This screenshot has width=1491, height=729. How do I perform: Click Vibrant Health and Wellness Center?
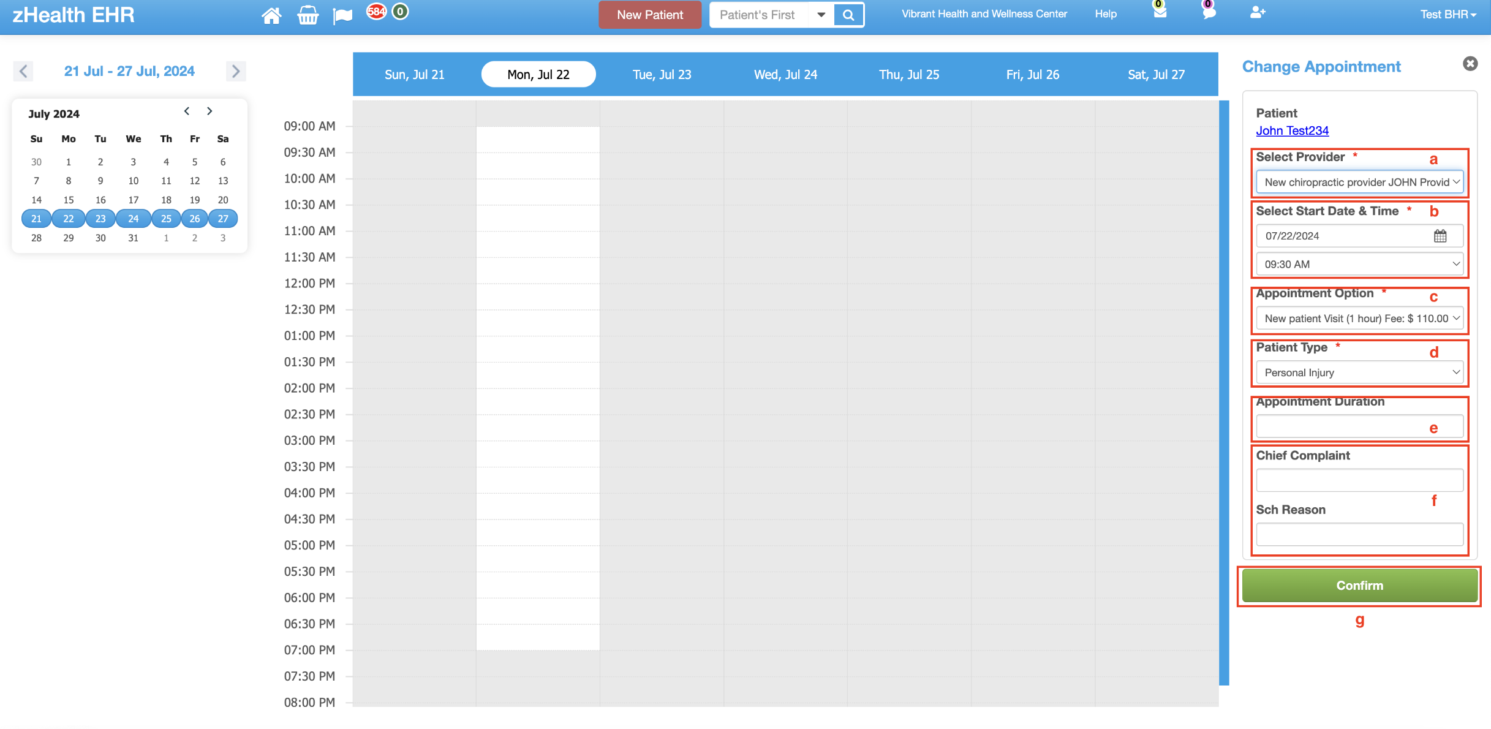pos(984,13)
